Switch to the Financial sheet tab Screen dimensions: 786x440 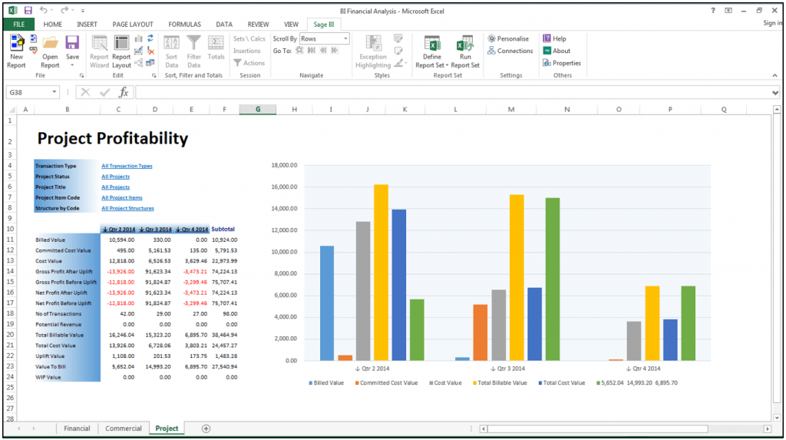(77, 428)
